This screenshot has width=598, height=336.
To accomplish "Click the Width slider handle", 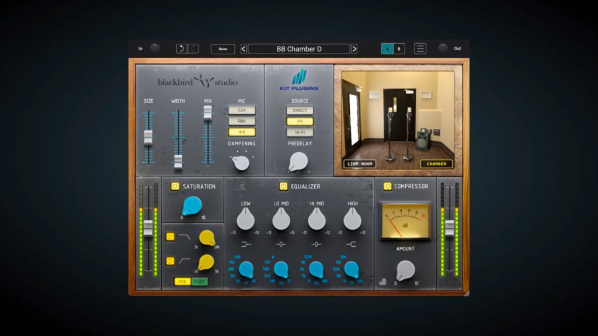I will click(178, 162).
